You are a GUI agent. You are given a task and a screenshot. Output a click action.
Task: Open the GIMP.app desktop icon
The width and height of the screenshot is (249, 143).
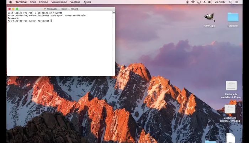click(x=210, y=17)
